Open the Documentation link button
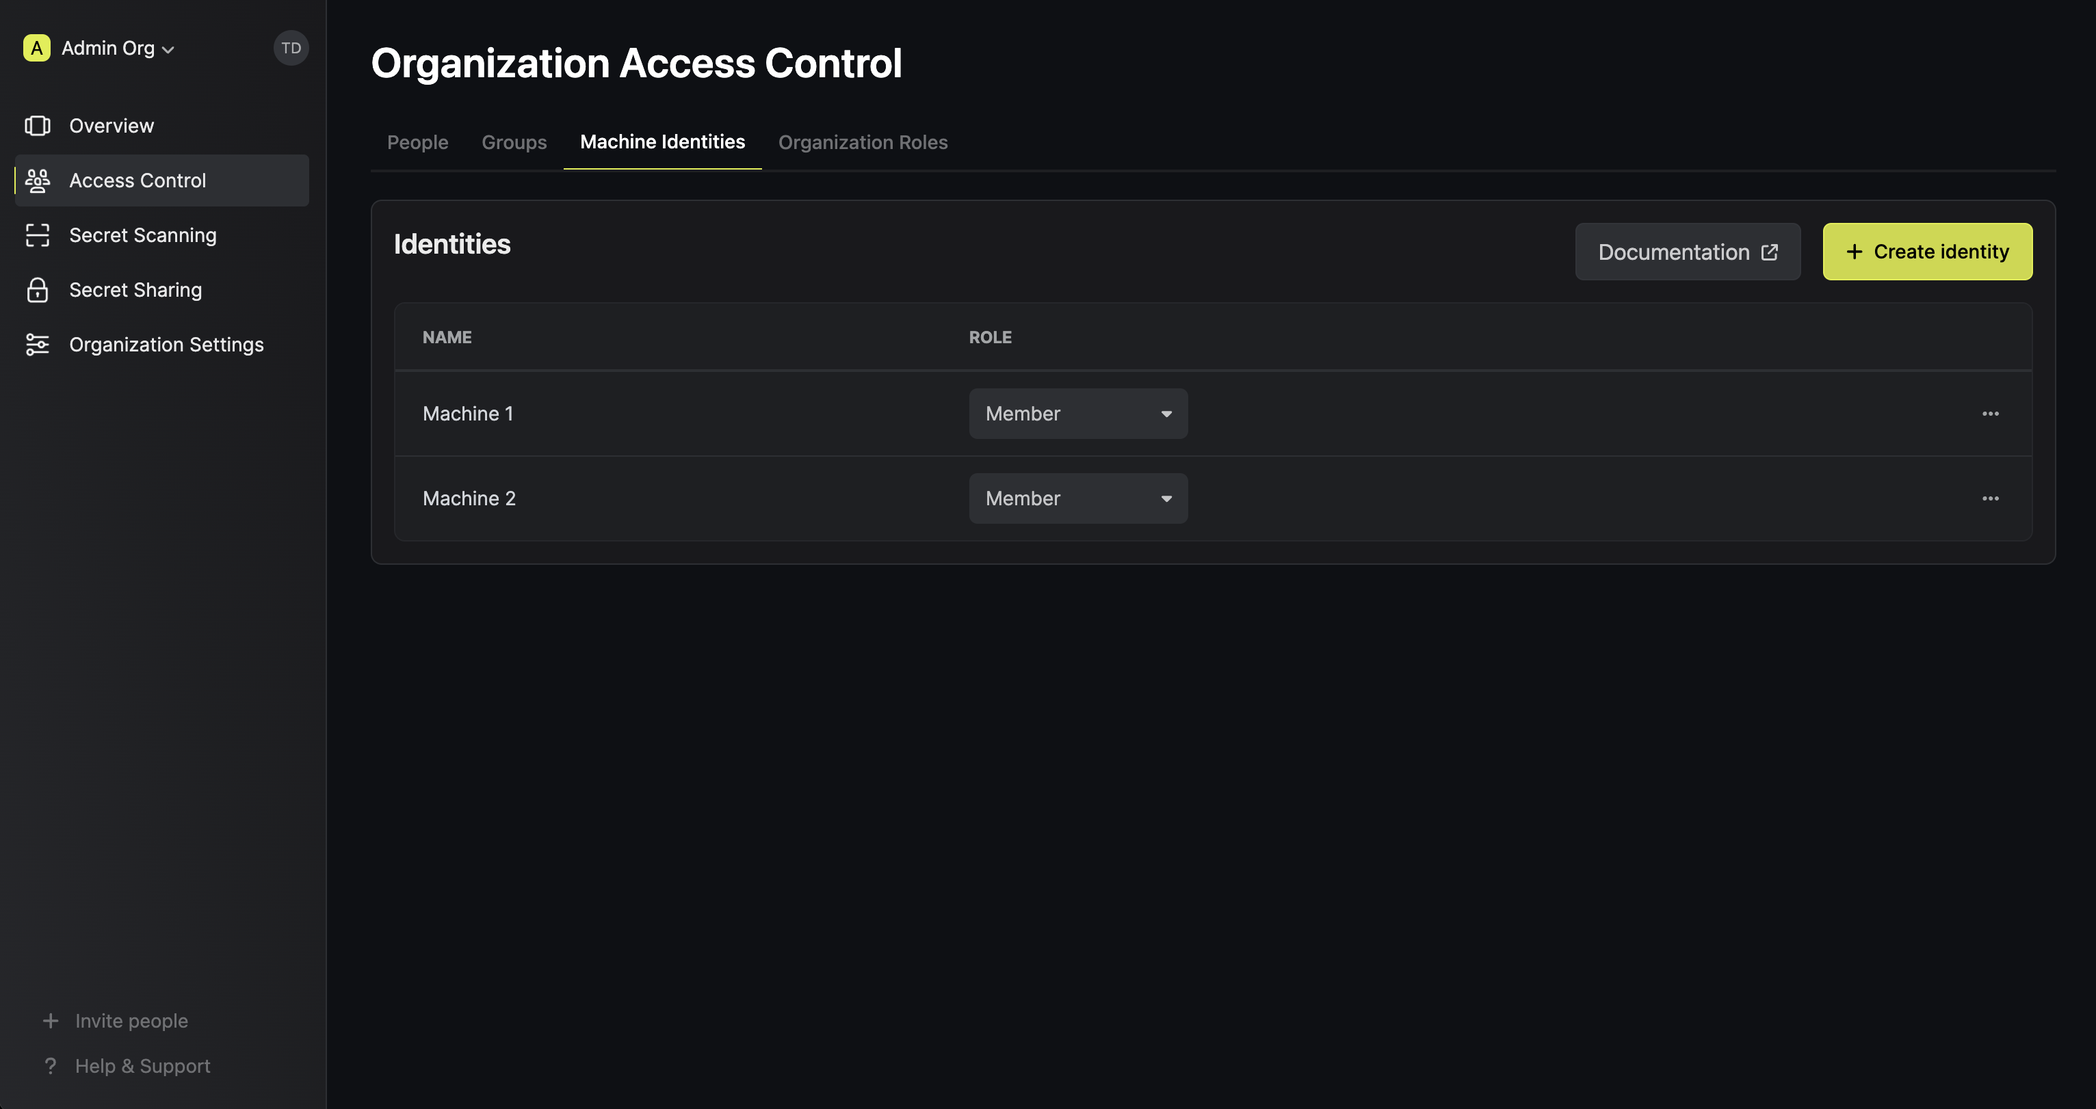The image size is (2096, 1109). coord(1688,252)
